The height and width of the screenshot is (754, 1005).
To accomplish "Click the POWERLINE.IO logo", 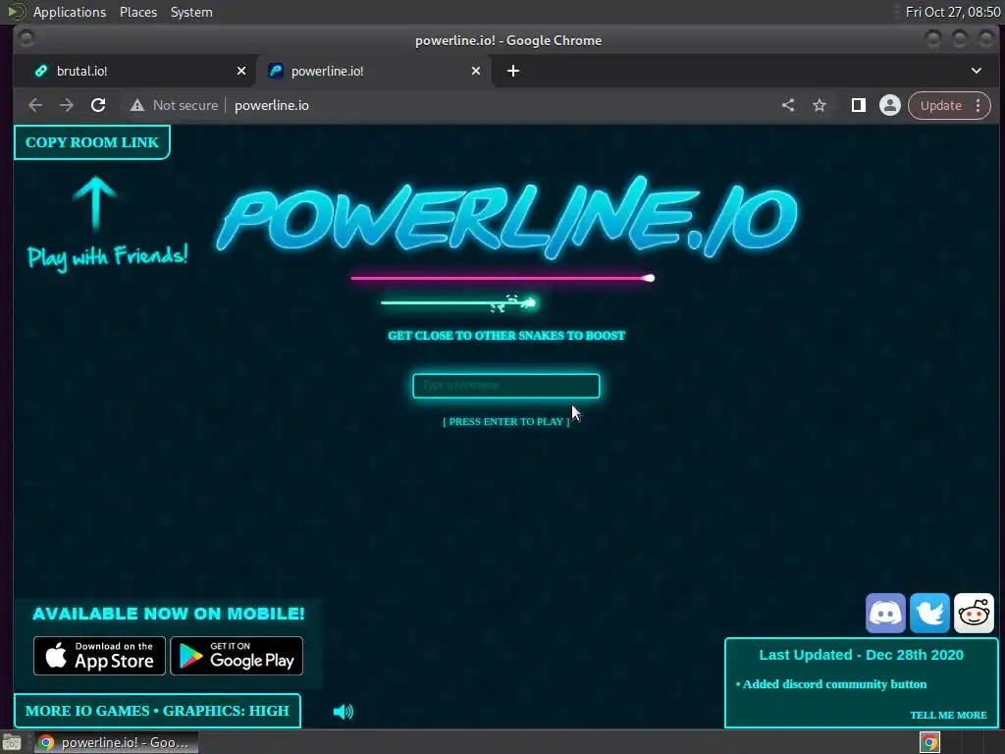I will pyautogui.click(x=506, y=218).
